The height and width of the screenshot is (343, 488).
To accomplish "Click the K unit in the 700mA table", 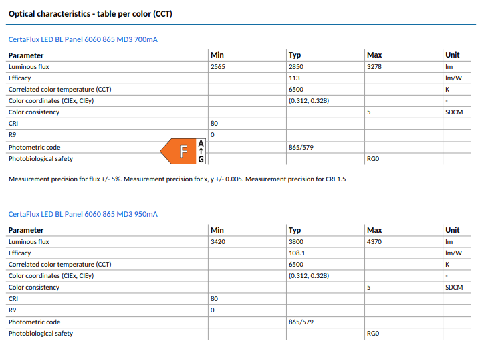I will coord(447,90).
